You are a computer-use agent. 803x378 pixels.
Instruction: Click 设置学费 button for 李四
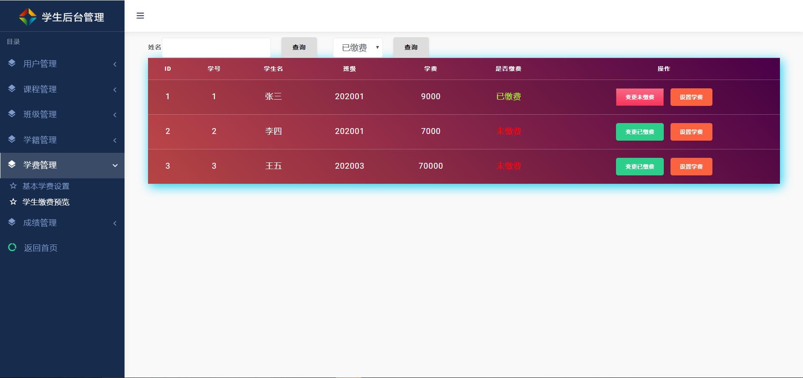691,132
